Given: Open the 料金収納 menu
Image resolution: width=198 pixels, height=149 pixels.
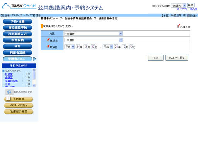Looking at the screenshot, I should point(17,40).
